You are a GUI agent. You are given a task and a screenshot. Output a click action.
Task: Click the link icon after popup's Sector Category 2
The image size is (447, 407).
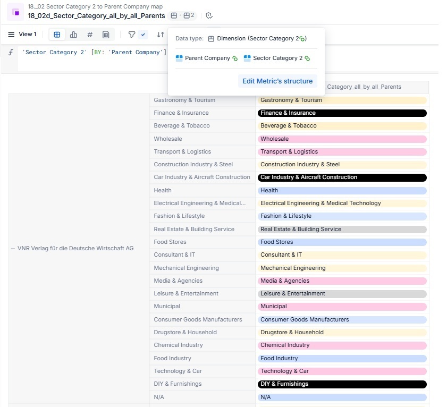[307, 58]
